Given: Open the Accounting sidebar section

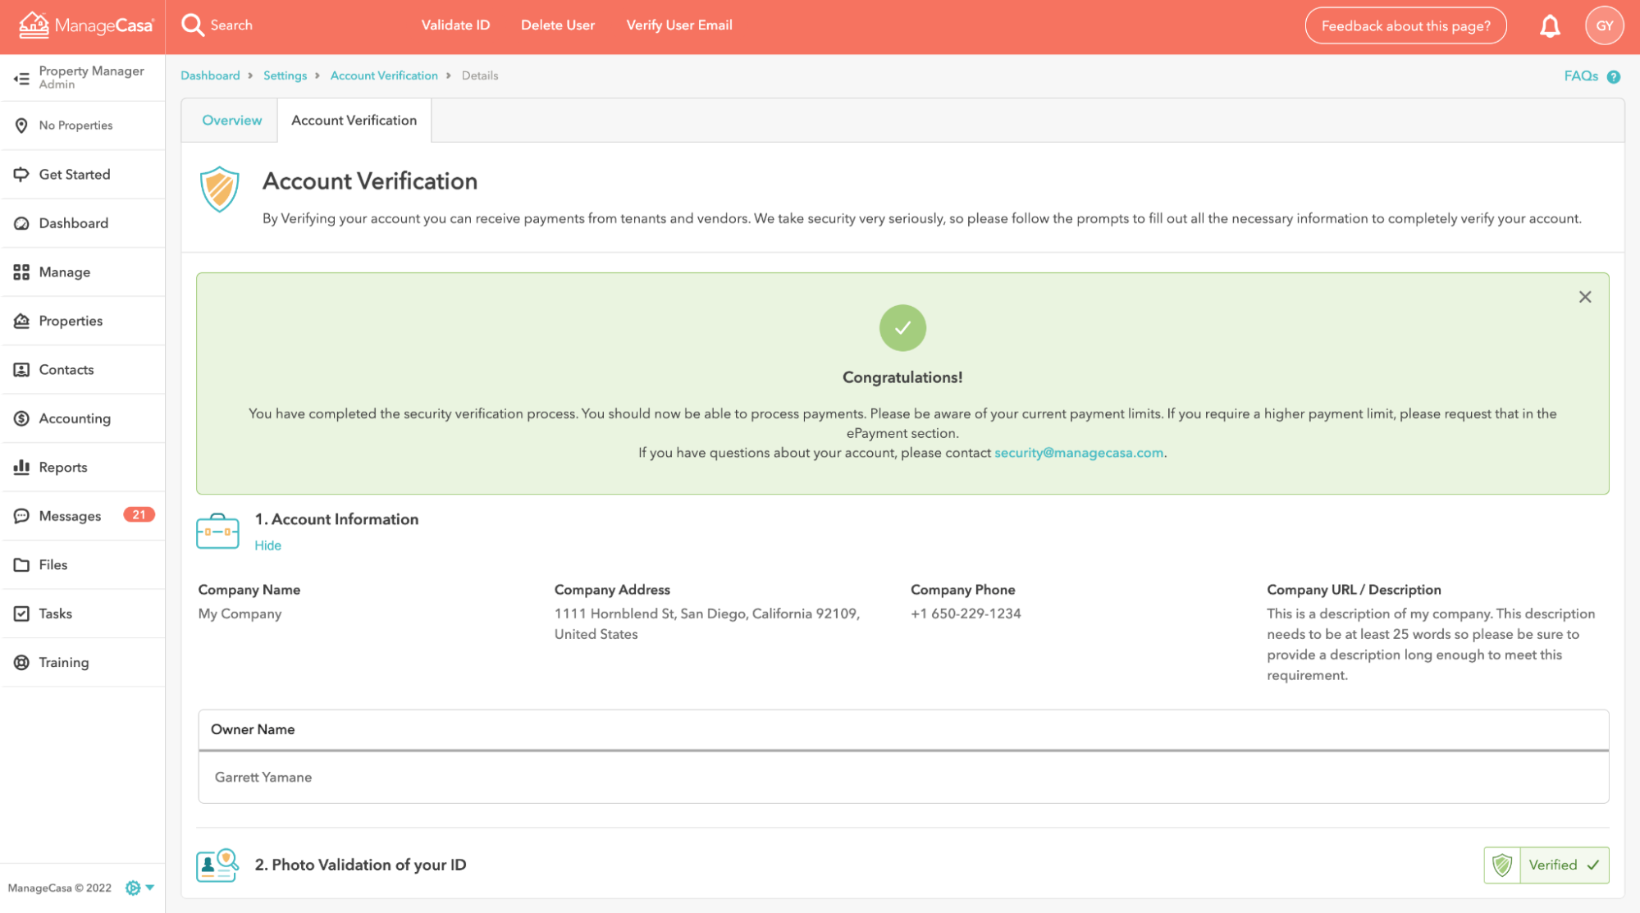Looking at the screenshot, I should (x=75, y=418).
